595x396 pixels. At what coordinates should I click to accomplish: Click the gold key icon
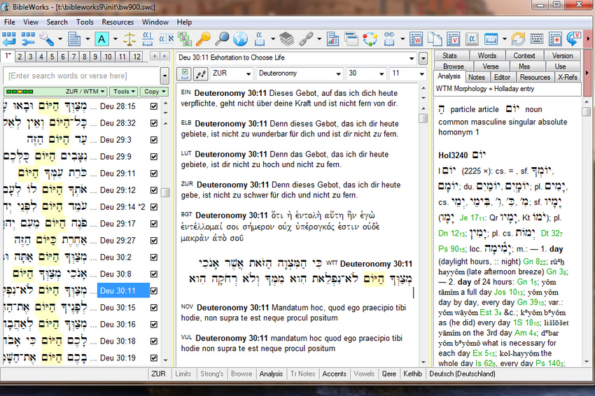(204, 38)
